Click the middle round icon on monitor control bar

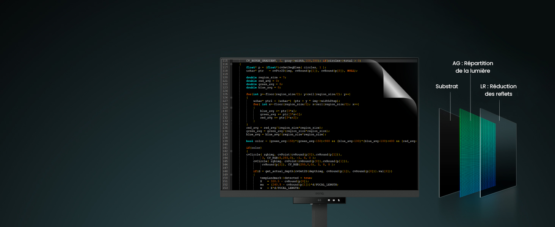pos(334,200)
